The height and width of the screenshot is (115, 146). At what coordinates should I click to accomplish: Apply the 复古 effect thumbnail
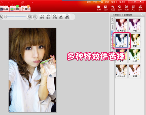(x=121, y=56)
